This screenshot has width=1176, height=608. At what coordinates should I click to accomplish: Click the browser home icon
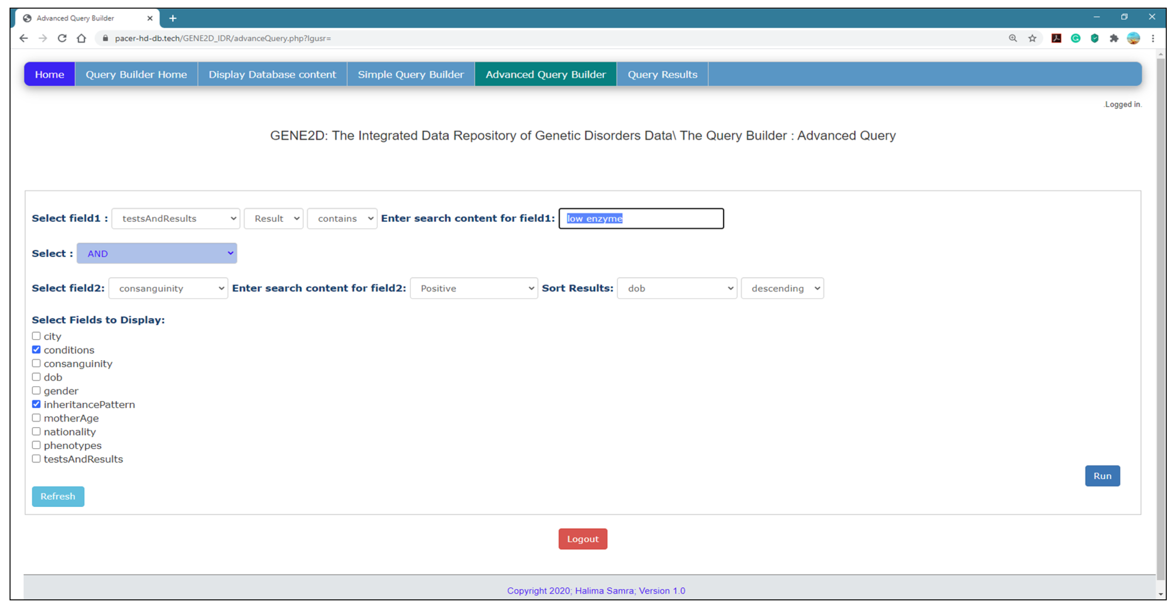(81, 38)
